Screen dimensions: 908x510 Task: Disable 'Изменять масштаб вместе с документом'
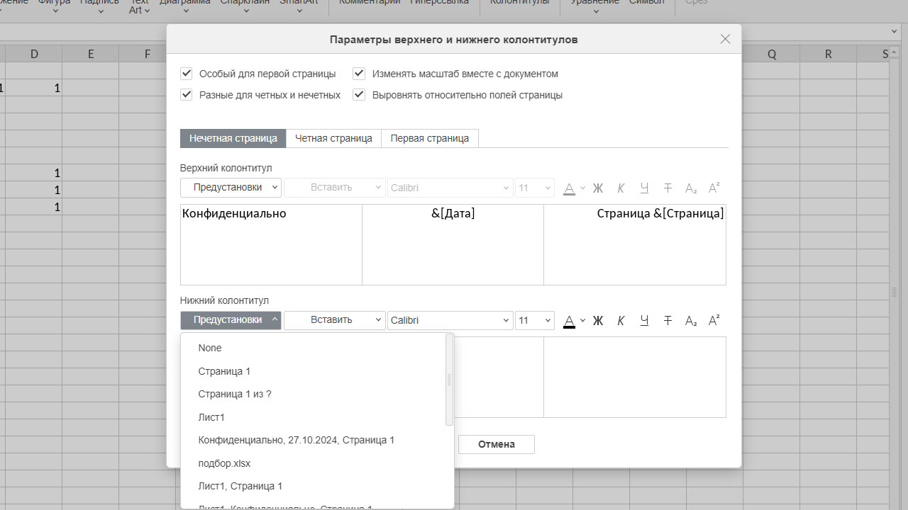click(x=360, y=74)
